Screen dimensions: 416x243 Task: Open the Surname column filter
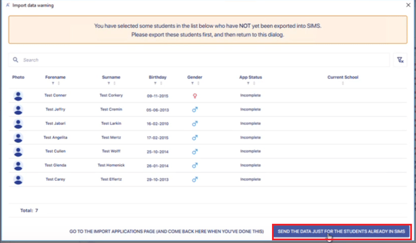(109, 83)
